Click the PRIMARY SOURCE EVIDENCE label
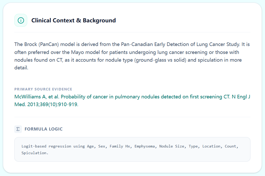This screenshot has height=176, width=265. [43, 89]
